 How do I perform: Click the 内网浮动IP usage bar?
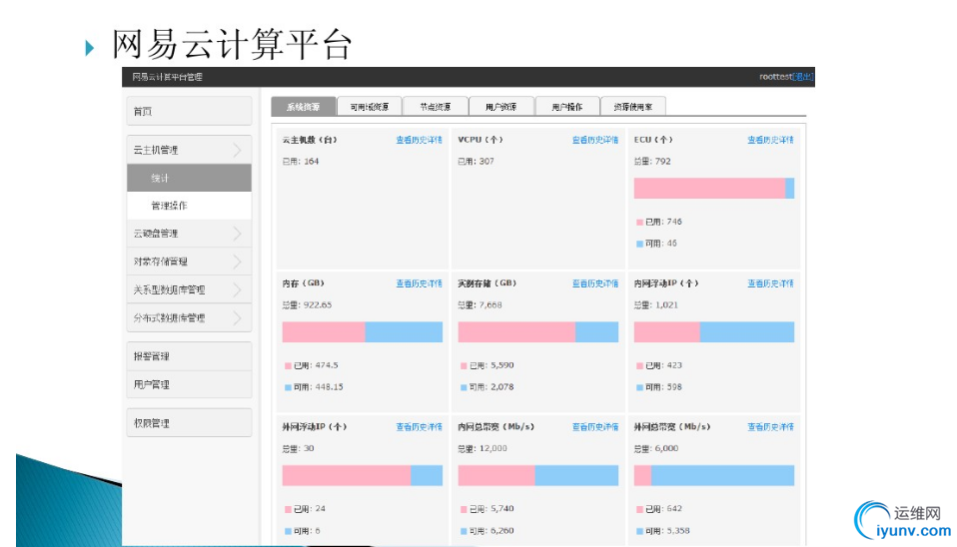tap(714, 331)
